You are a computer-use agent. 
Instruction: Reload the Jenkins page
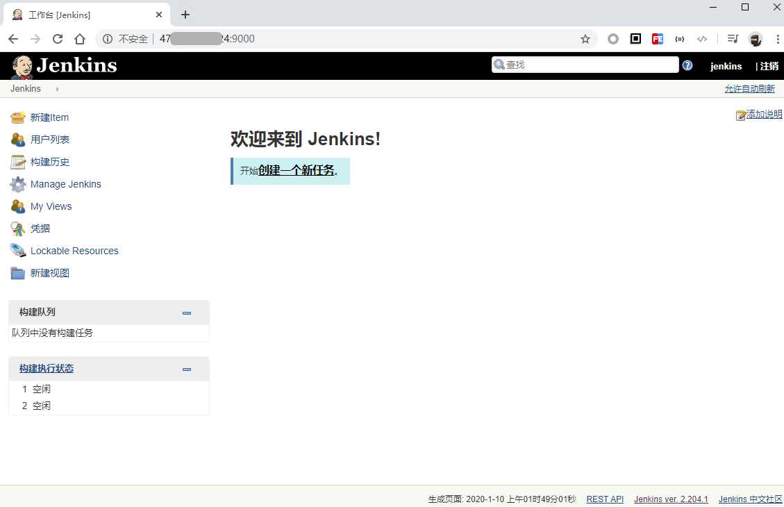coord(58,39)
